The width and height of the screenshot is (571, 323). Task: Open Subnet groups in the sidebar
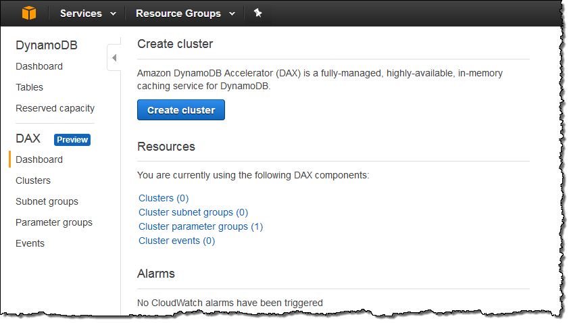47,201
